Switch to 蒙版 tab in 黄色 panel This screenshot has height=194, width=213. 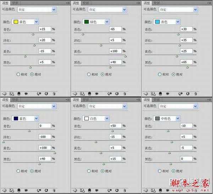(x=15, y=3)
